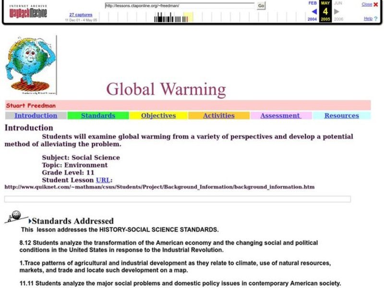Open the 27 captures link
Image resolution: width=384 pixels, height=288 pixels.
(81, 14)
